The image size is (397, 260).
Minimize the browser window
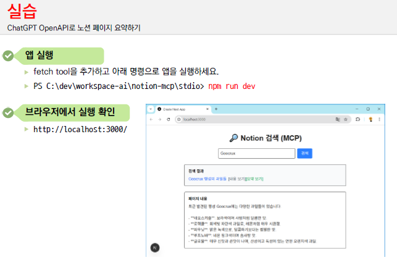tap(357, 109)
